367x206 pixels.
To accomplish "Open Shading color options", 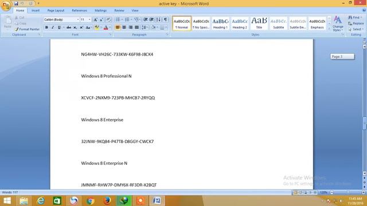I will 154,27.
